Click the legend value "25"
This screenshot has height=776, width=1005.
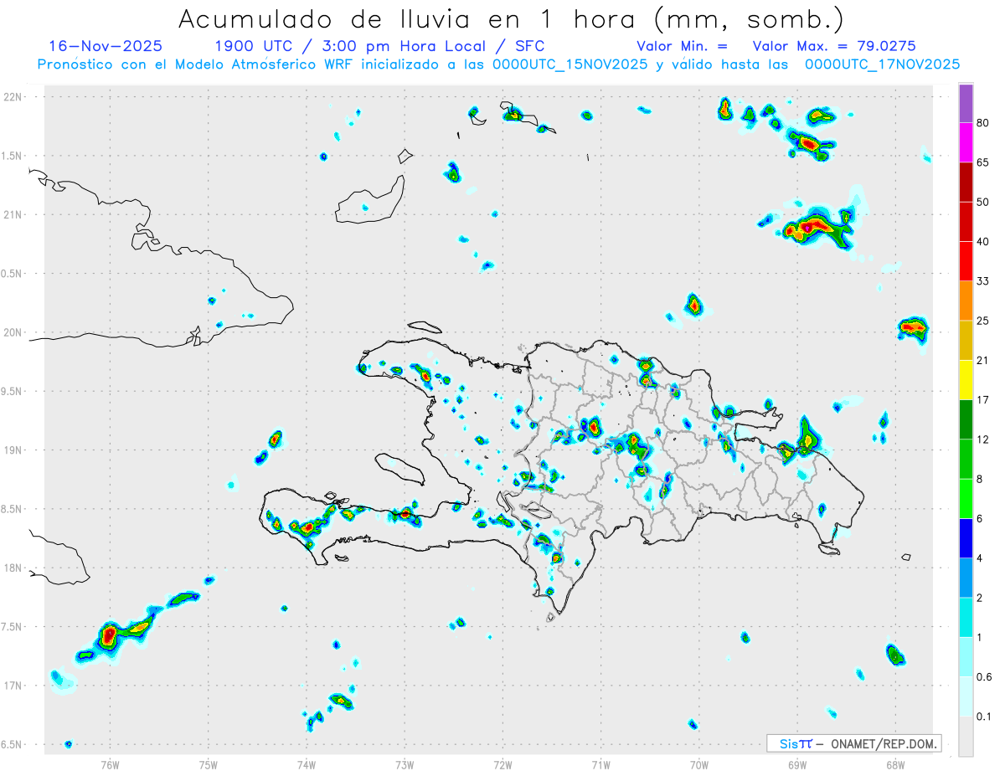pos(983,321)
